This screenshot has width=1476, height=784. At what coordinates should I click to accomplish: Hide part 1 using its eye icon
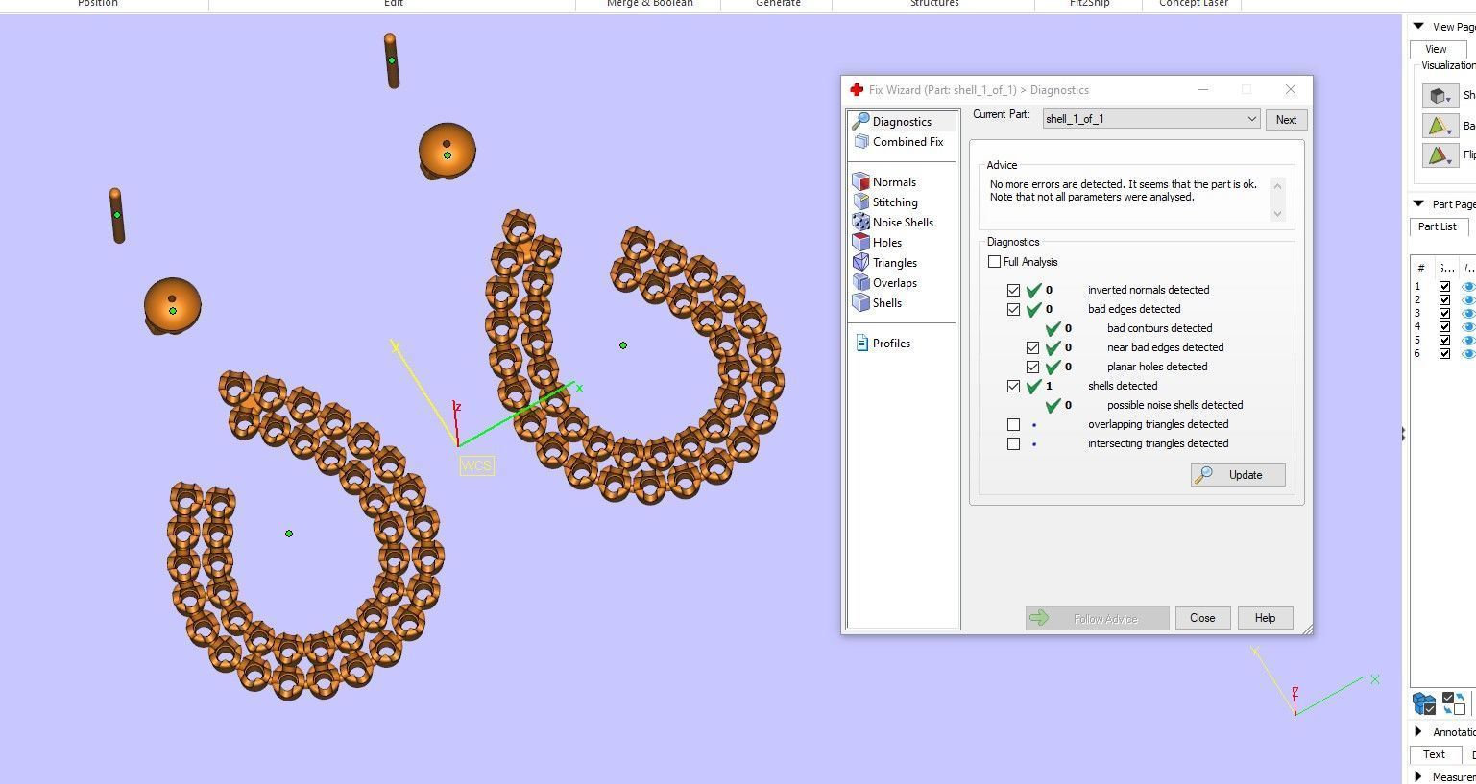pos(1467,287)
